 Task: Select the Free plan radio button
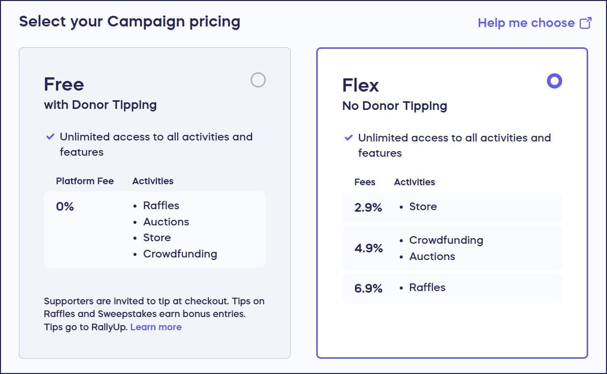[258, 80]
